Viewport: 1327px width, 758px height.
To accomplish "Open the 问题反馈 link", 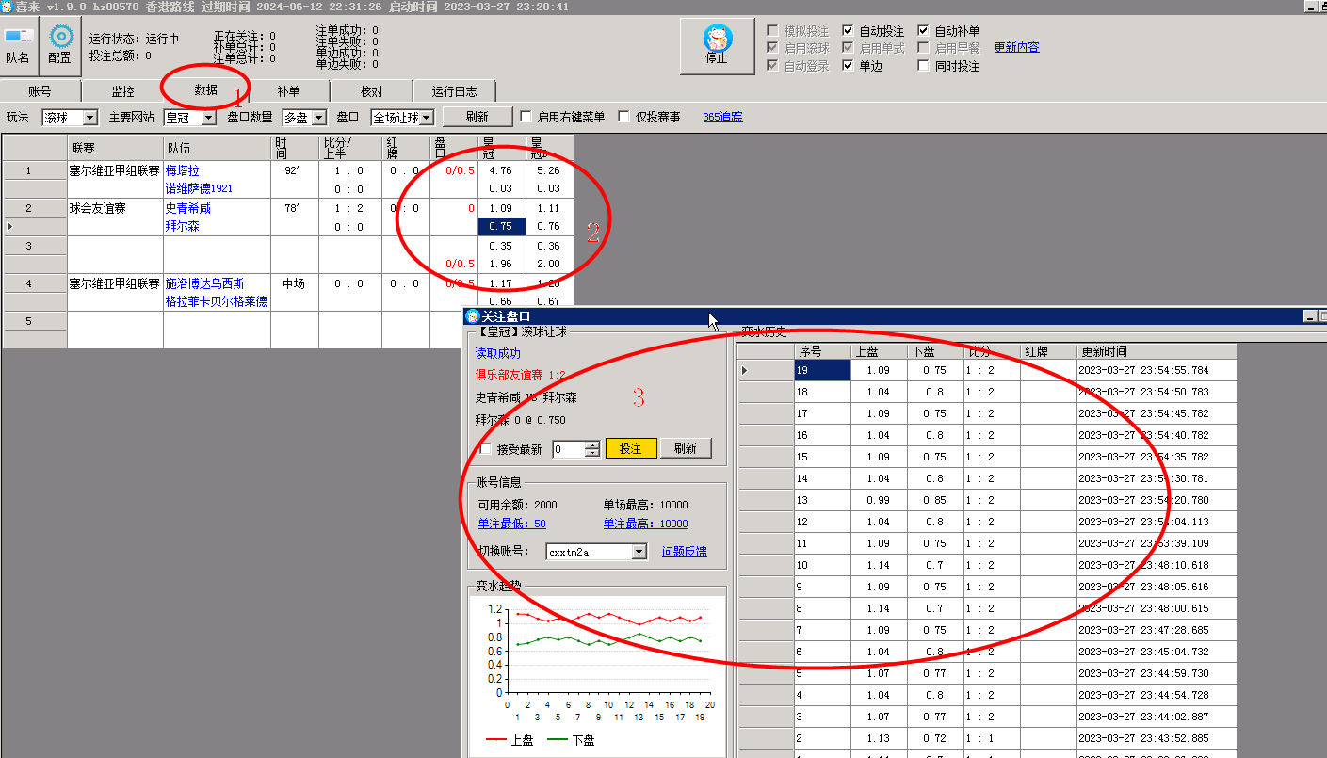I will pos(685,552).
